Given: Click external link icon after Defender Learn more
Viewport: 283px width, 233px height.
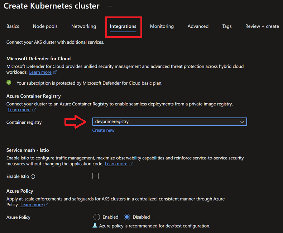Looking at the screenshot, I should (x=55, y=72).
